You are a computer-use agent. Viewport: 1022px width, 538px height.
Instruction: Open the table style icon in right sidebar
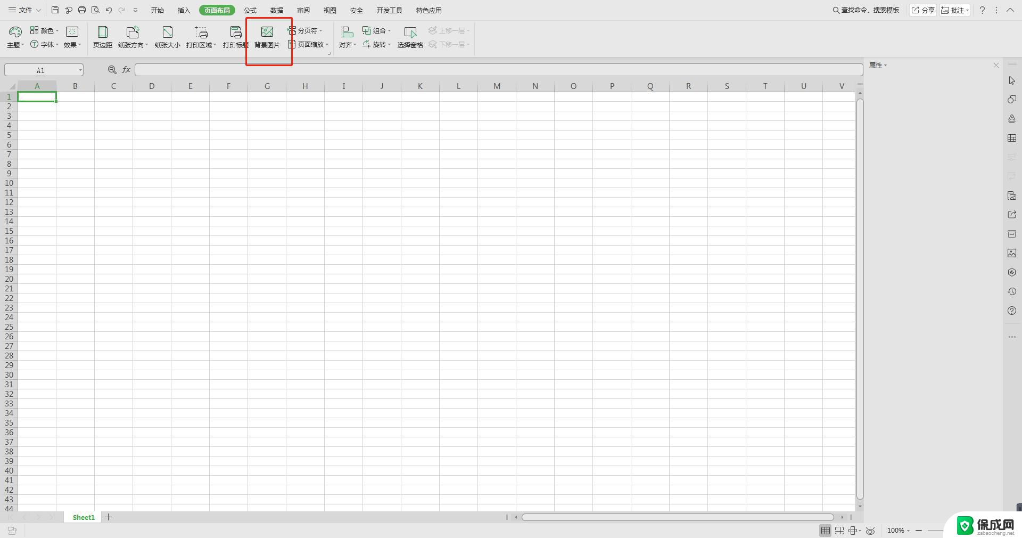click(1012, 138)
